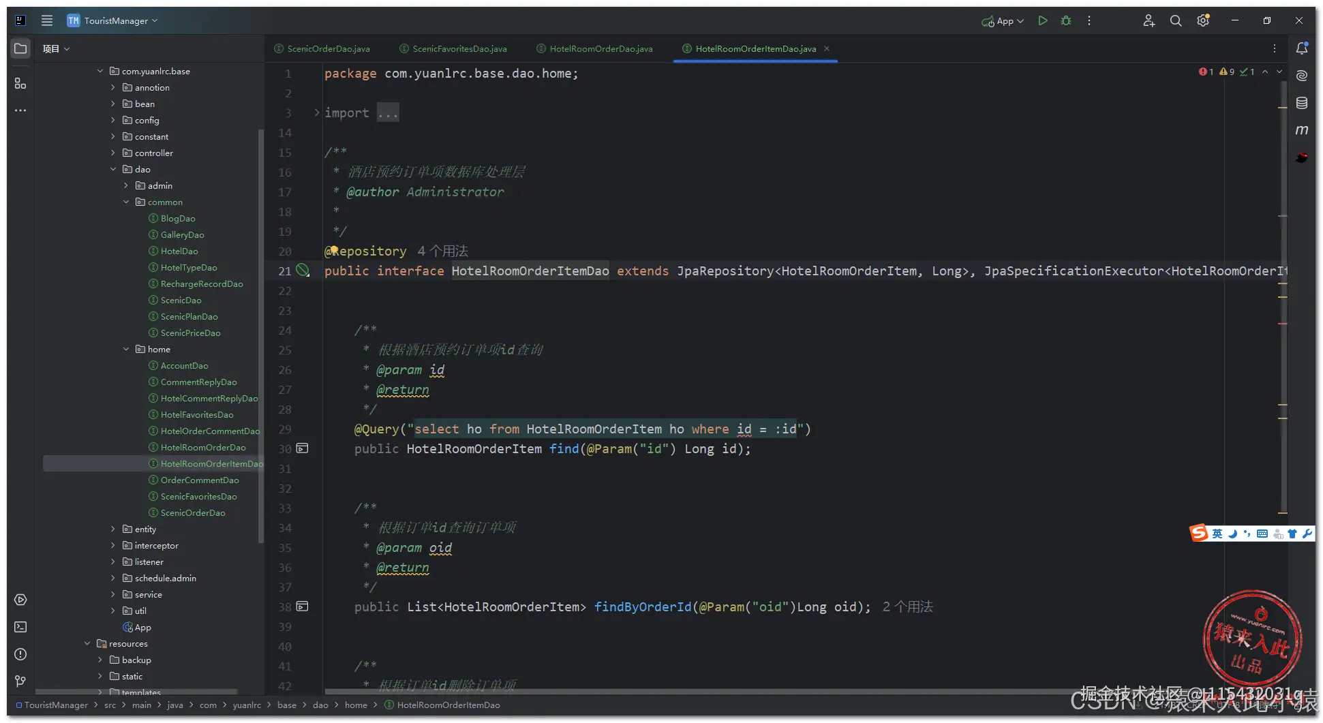Open more run actions menu
The width and height of the screenshot is (1323, 723).
coord(1089,20)
